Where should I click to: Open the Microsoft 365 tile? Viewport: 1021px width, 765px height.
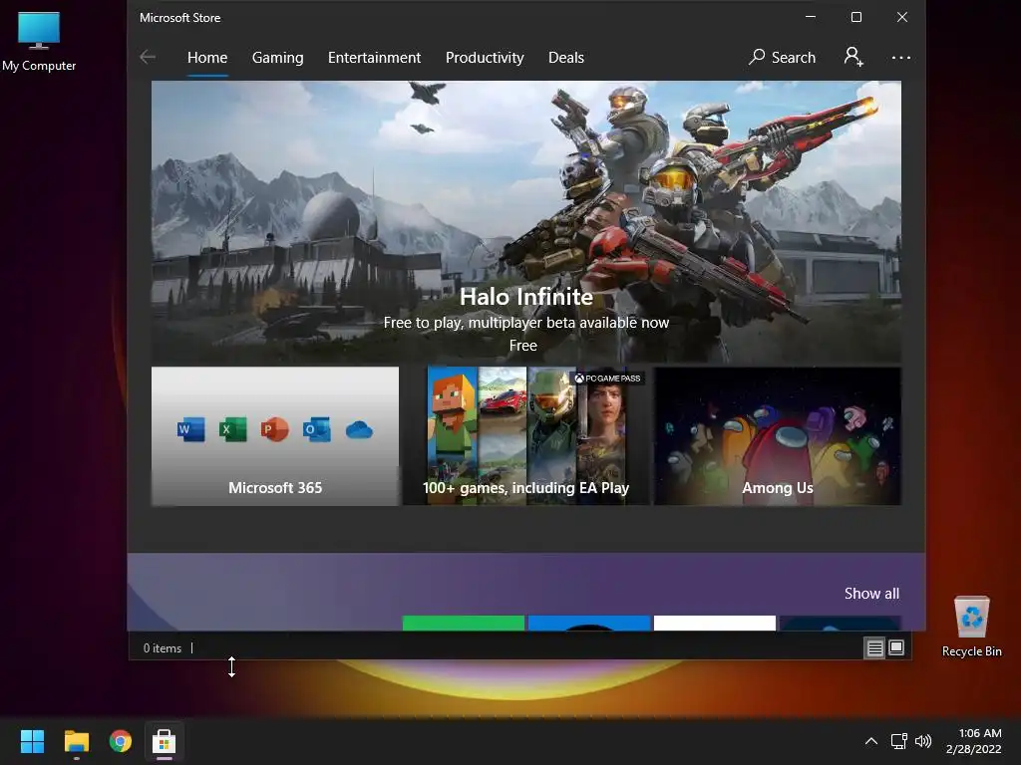(275, 436)
